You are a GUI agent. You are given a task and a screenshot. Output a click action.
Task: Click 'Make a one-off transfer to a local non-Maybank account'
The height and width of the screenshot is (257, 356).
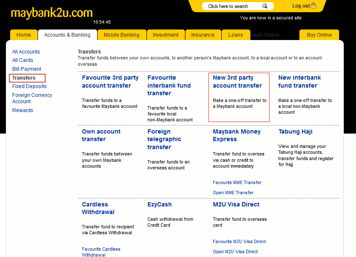click(x=305, y=107)
